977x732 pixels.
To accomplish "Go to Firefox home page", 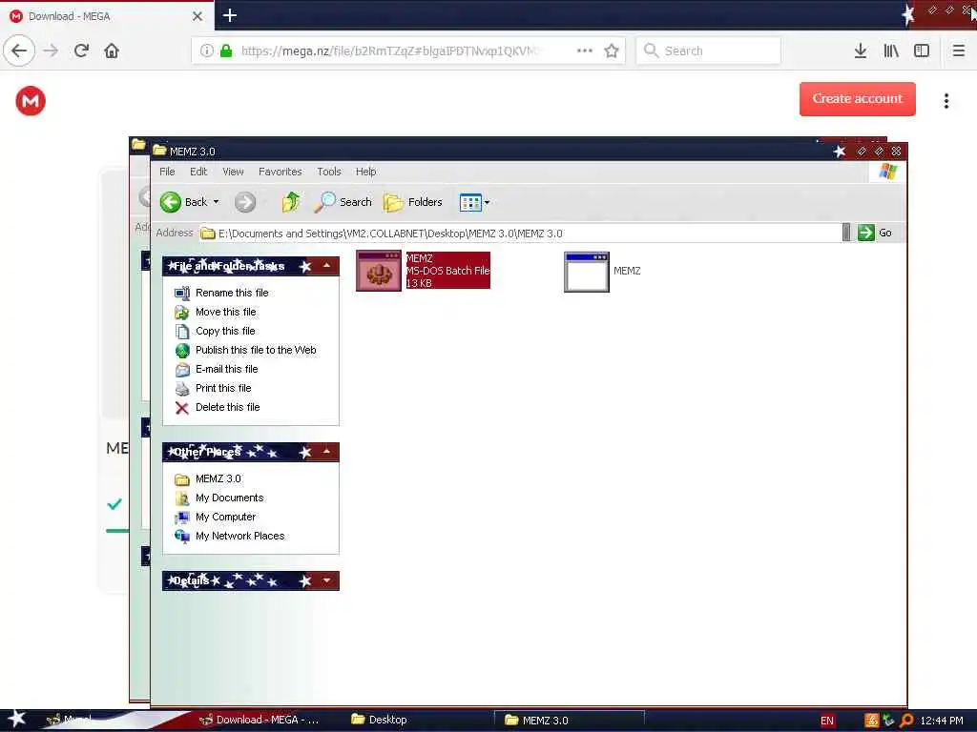I will 112,51.
